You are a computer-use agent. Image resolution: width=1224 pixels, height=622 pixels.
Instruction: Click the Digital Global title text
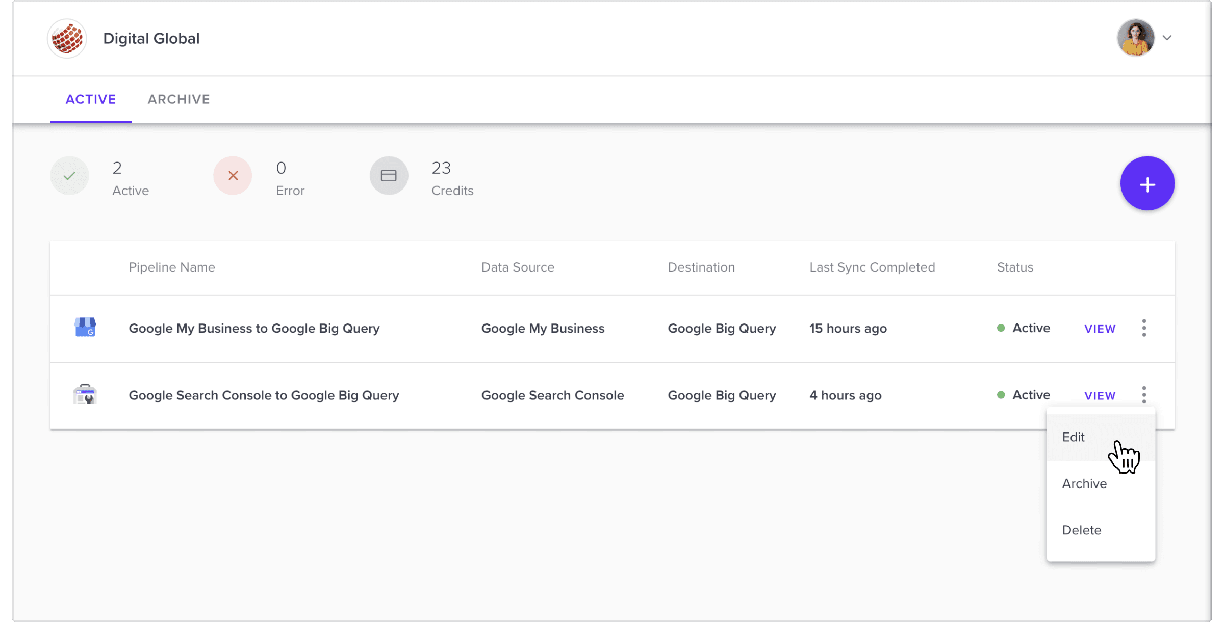click(151, 38)
